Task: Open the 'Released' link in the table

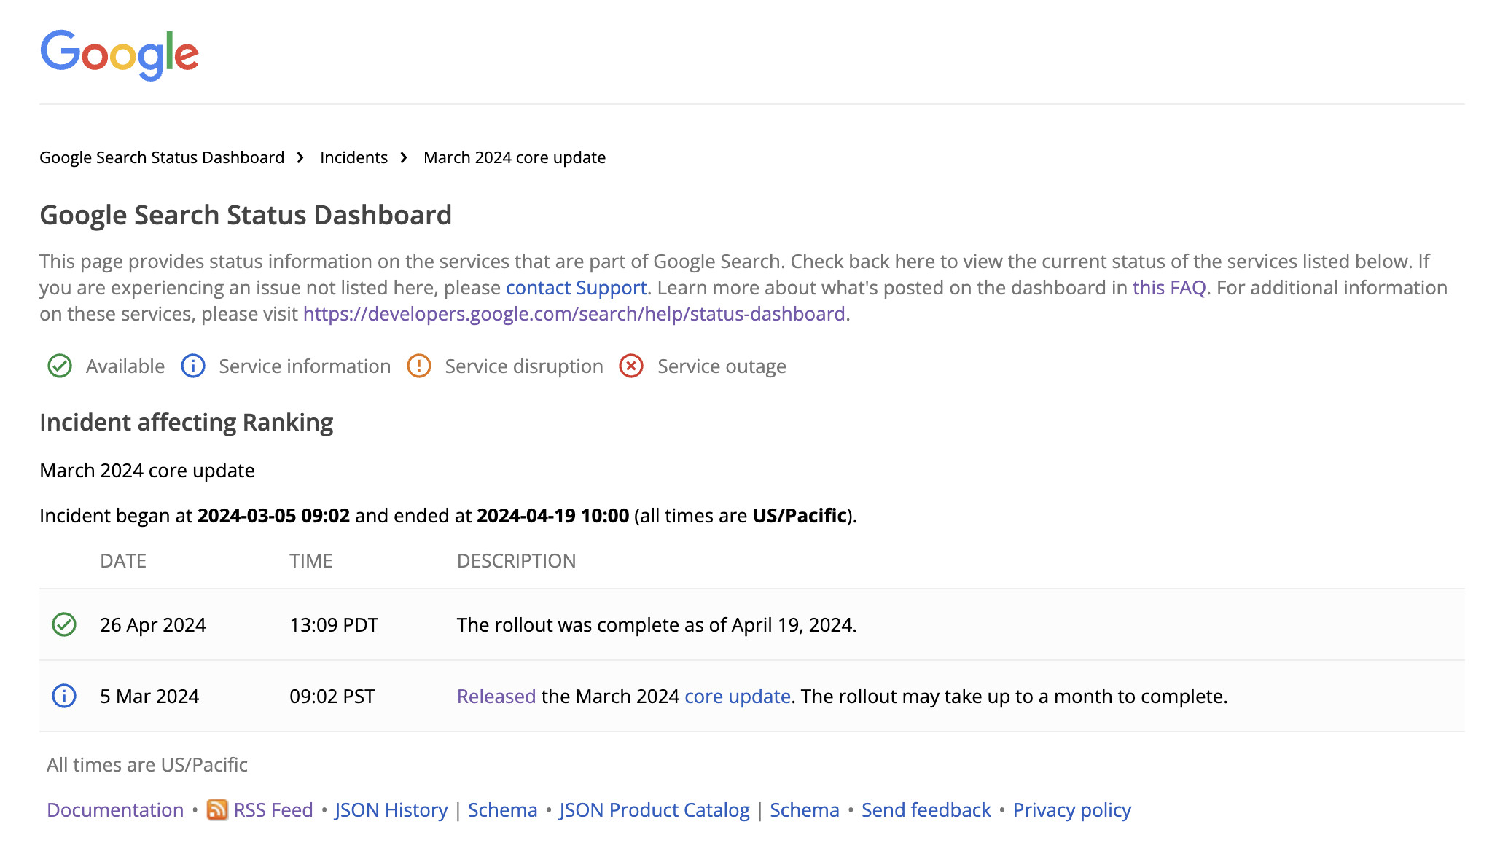Action: point(495,696)
